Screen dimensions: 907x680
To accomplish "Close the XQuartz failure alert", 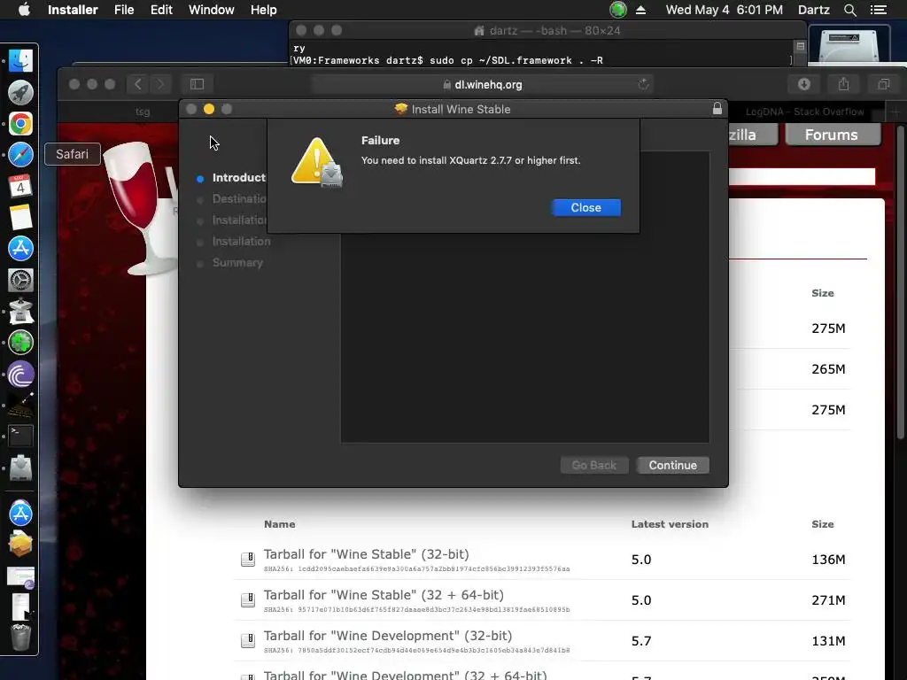I will [x=586, y=207].
